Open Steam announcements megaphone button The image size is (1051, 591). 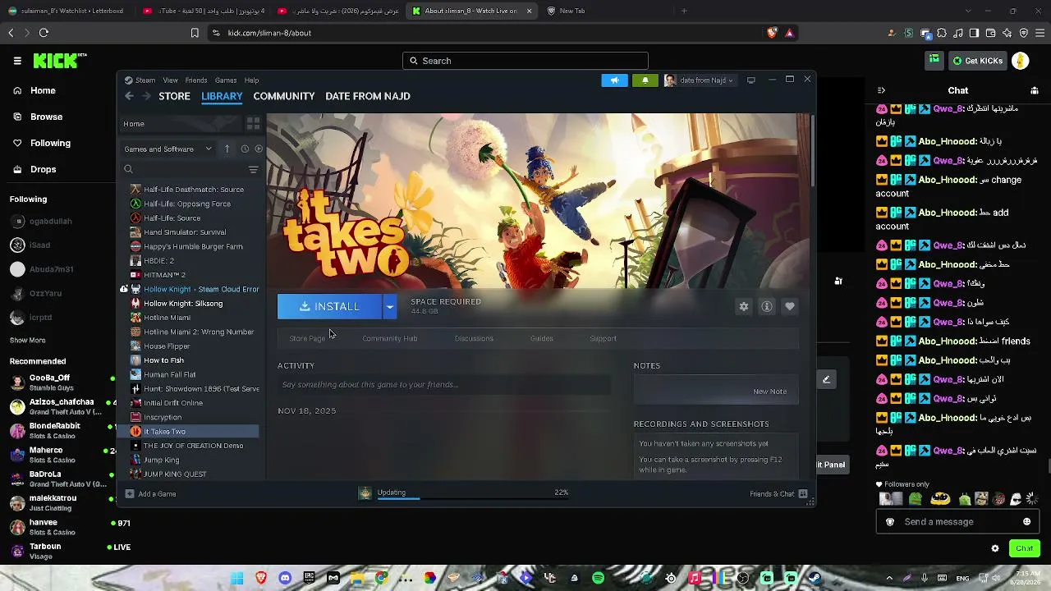click(614, 80)
